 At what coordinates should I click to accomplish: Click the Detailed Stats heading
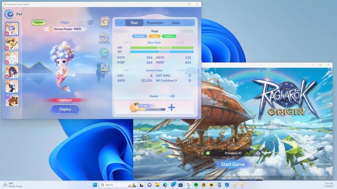pos(154,70)
